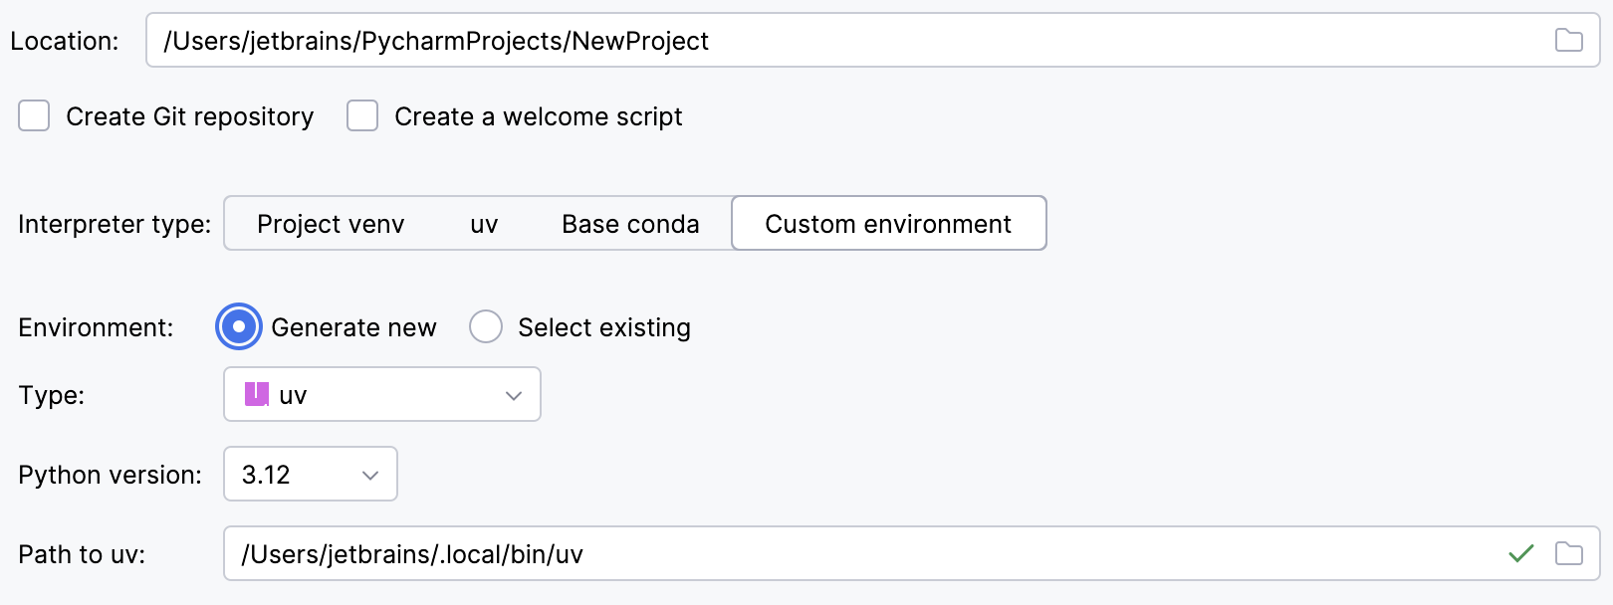Click the green validation checkmark in the uv path field
This screenshot has height=605, width=1613.
click(1520, 553)
